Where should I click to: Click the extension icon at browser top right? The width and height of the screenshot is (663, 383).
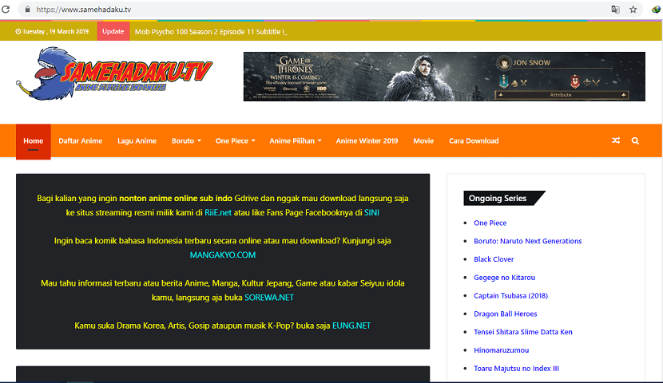click(657, 10)
